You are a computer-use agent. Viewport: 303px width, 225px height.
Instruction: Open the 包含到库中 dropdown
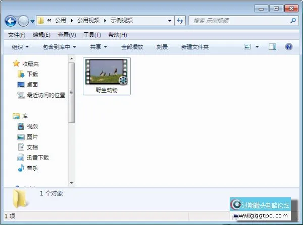pyautogui.click(x=60, y=47)
